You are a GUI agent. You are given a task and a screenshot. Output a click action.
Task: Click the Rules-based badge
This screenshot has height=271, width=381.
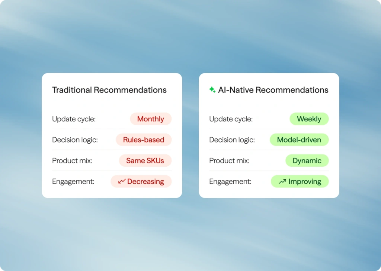(x=144, y=140)
